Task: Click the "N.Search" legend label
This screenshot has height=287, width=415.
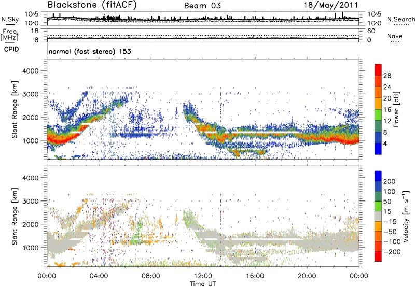Action: (400, 19)
